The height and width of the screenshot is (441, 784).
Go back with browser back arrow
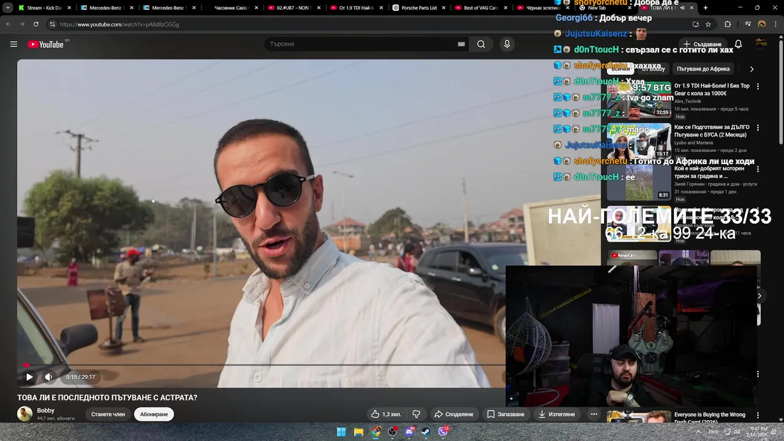[x=8, y=24]
